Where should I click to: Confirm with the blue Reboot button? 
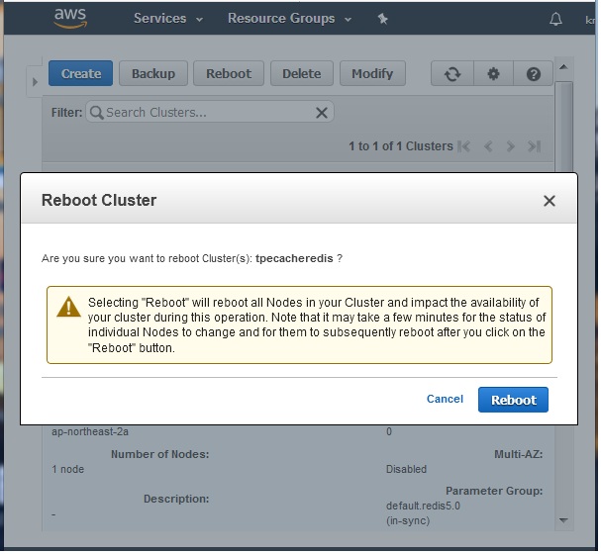pos(513,400)
